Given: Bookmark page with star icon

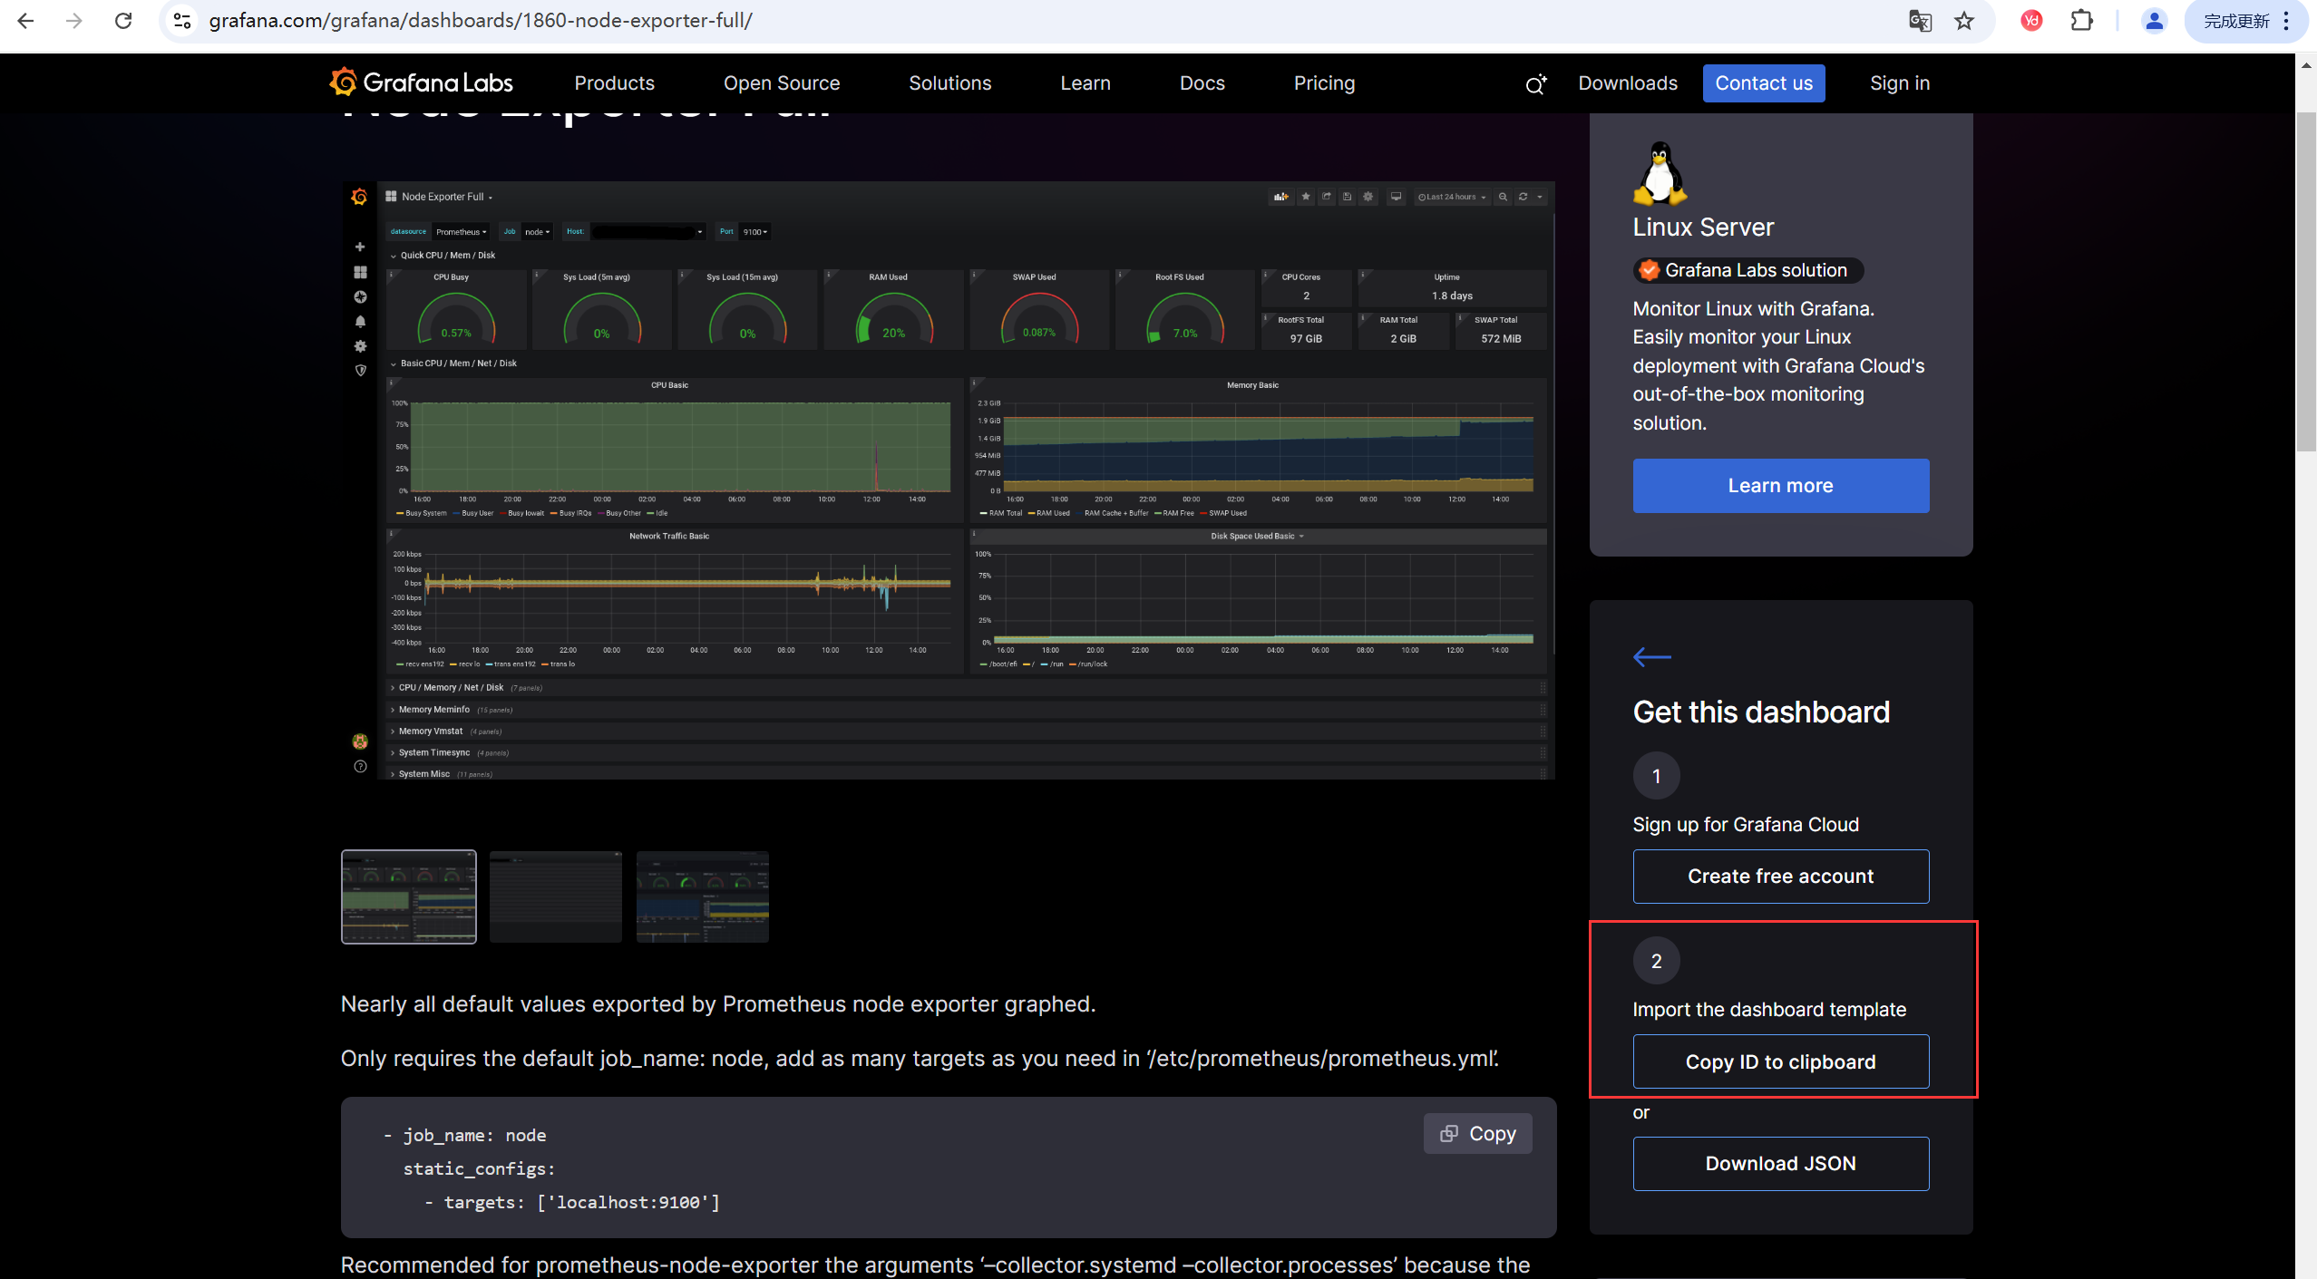Looking at the screenshot, I should coord(1963,20).
